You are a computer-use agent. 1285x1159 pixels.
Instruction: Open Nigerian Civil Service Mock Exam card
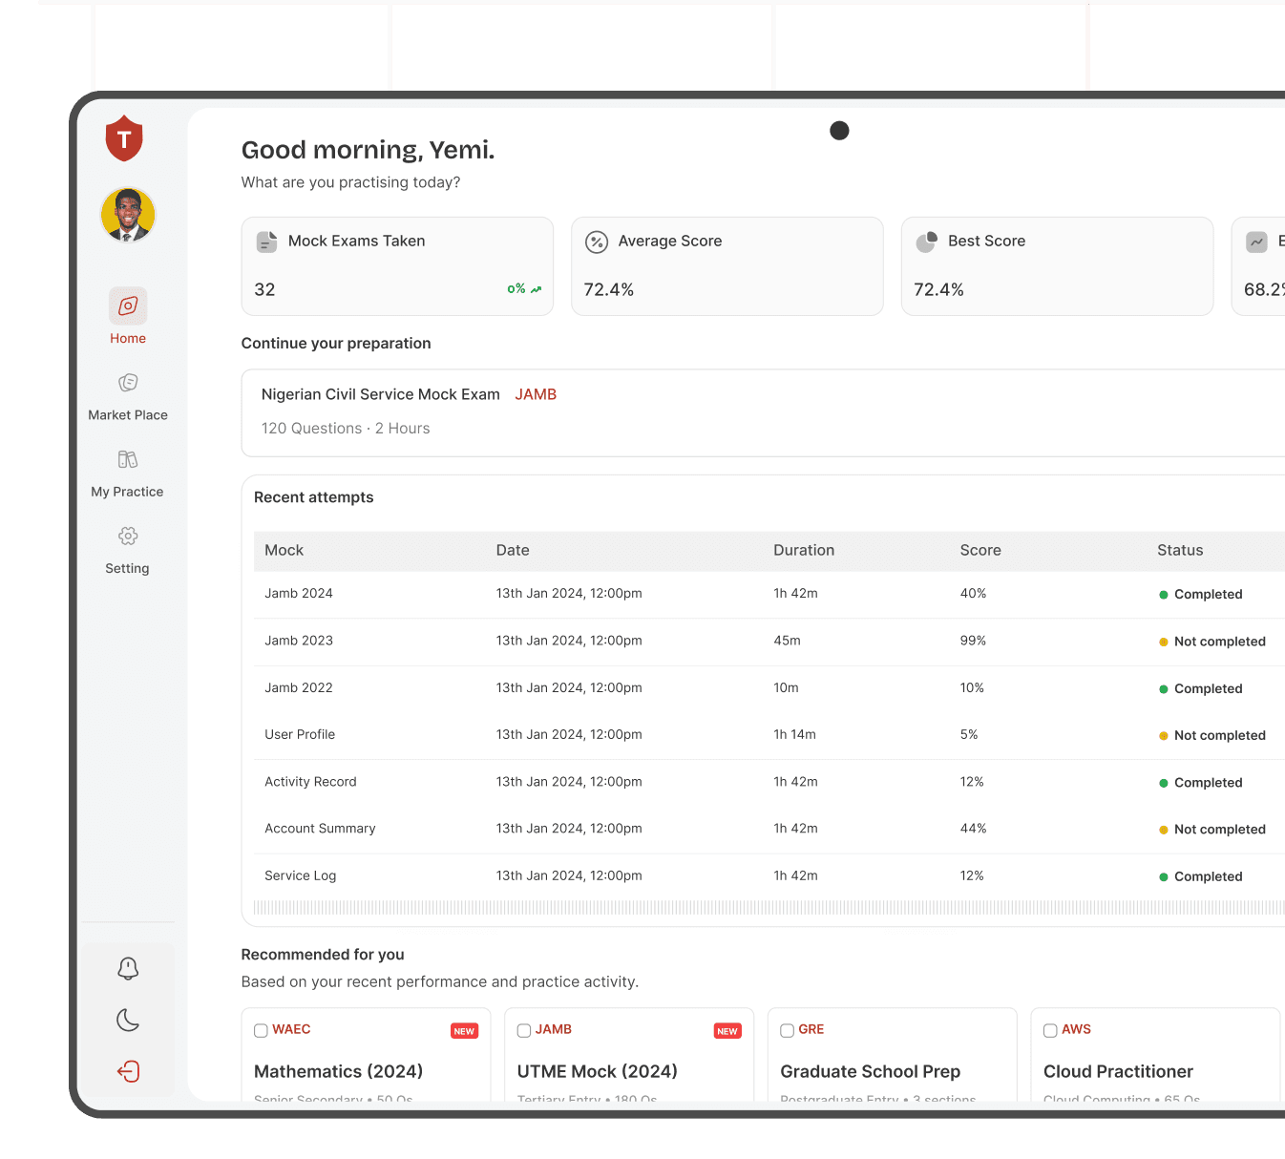click(x=763, y=412)
